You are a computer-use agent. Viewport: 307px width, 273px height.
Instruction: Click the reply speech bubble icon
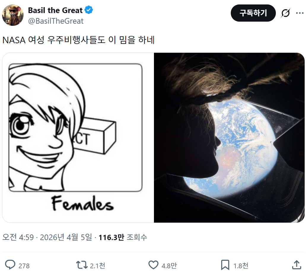(x=11, y=265)
